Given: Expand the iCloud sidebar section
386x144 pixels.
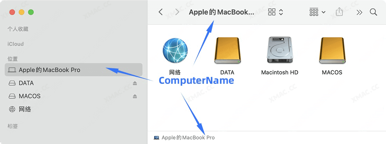Looking at the screenshot, I should click(x=15, y=44).
